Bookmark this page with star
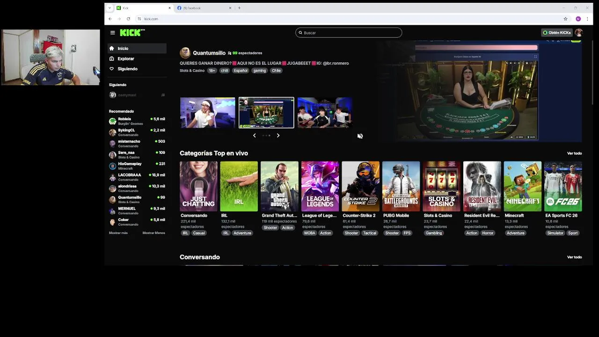 pos(565,19)
